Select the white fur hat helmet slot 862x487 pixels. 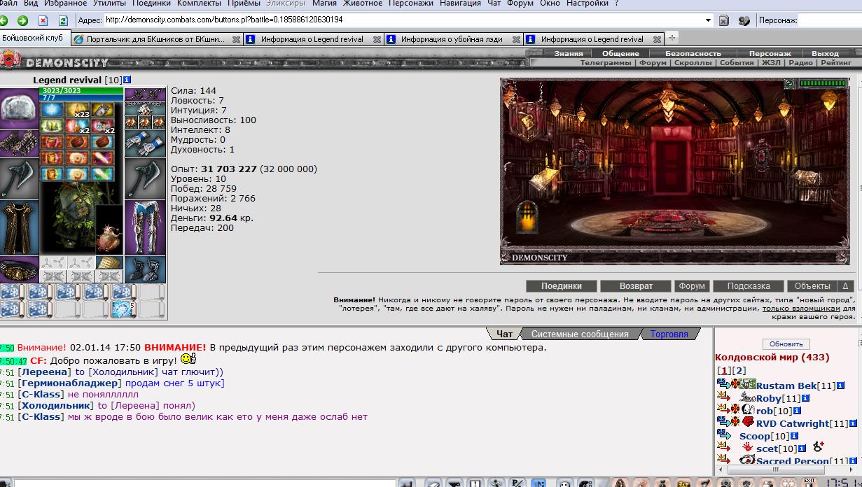coord(20,108)
